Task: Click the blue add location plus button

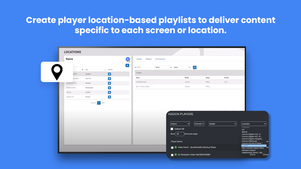Action: (x=128, y=59)
